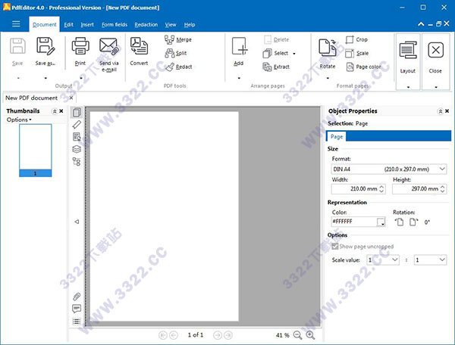Close the New PDF document tab

pos(71,98)
